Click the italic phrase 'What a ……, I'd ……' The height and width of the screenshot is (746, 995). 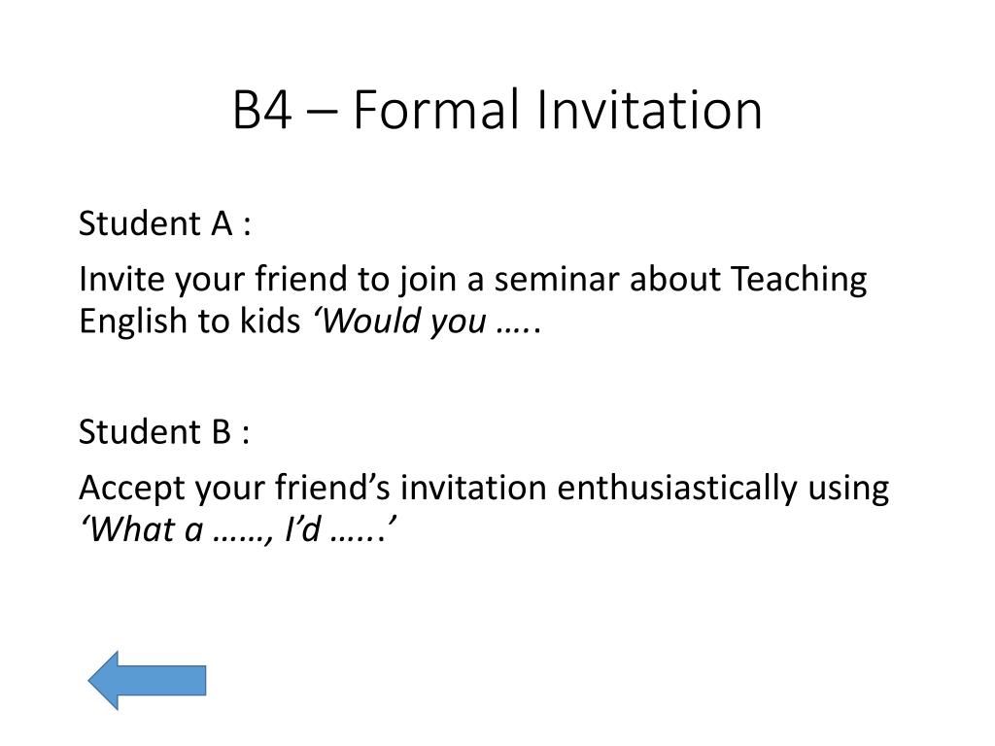click(x=238, y=529)
